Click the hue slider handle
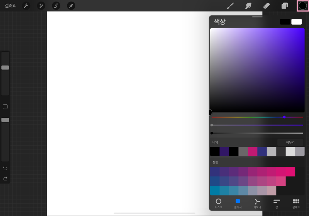The height and width of the screenshot is (216, 309). point(284,117)
